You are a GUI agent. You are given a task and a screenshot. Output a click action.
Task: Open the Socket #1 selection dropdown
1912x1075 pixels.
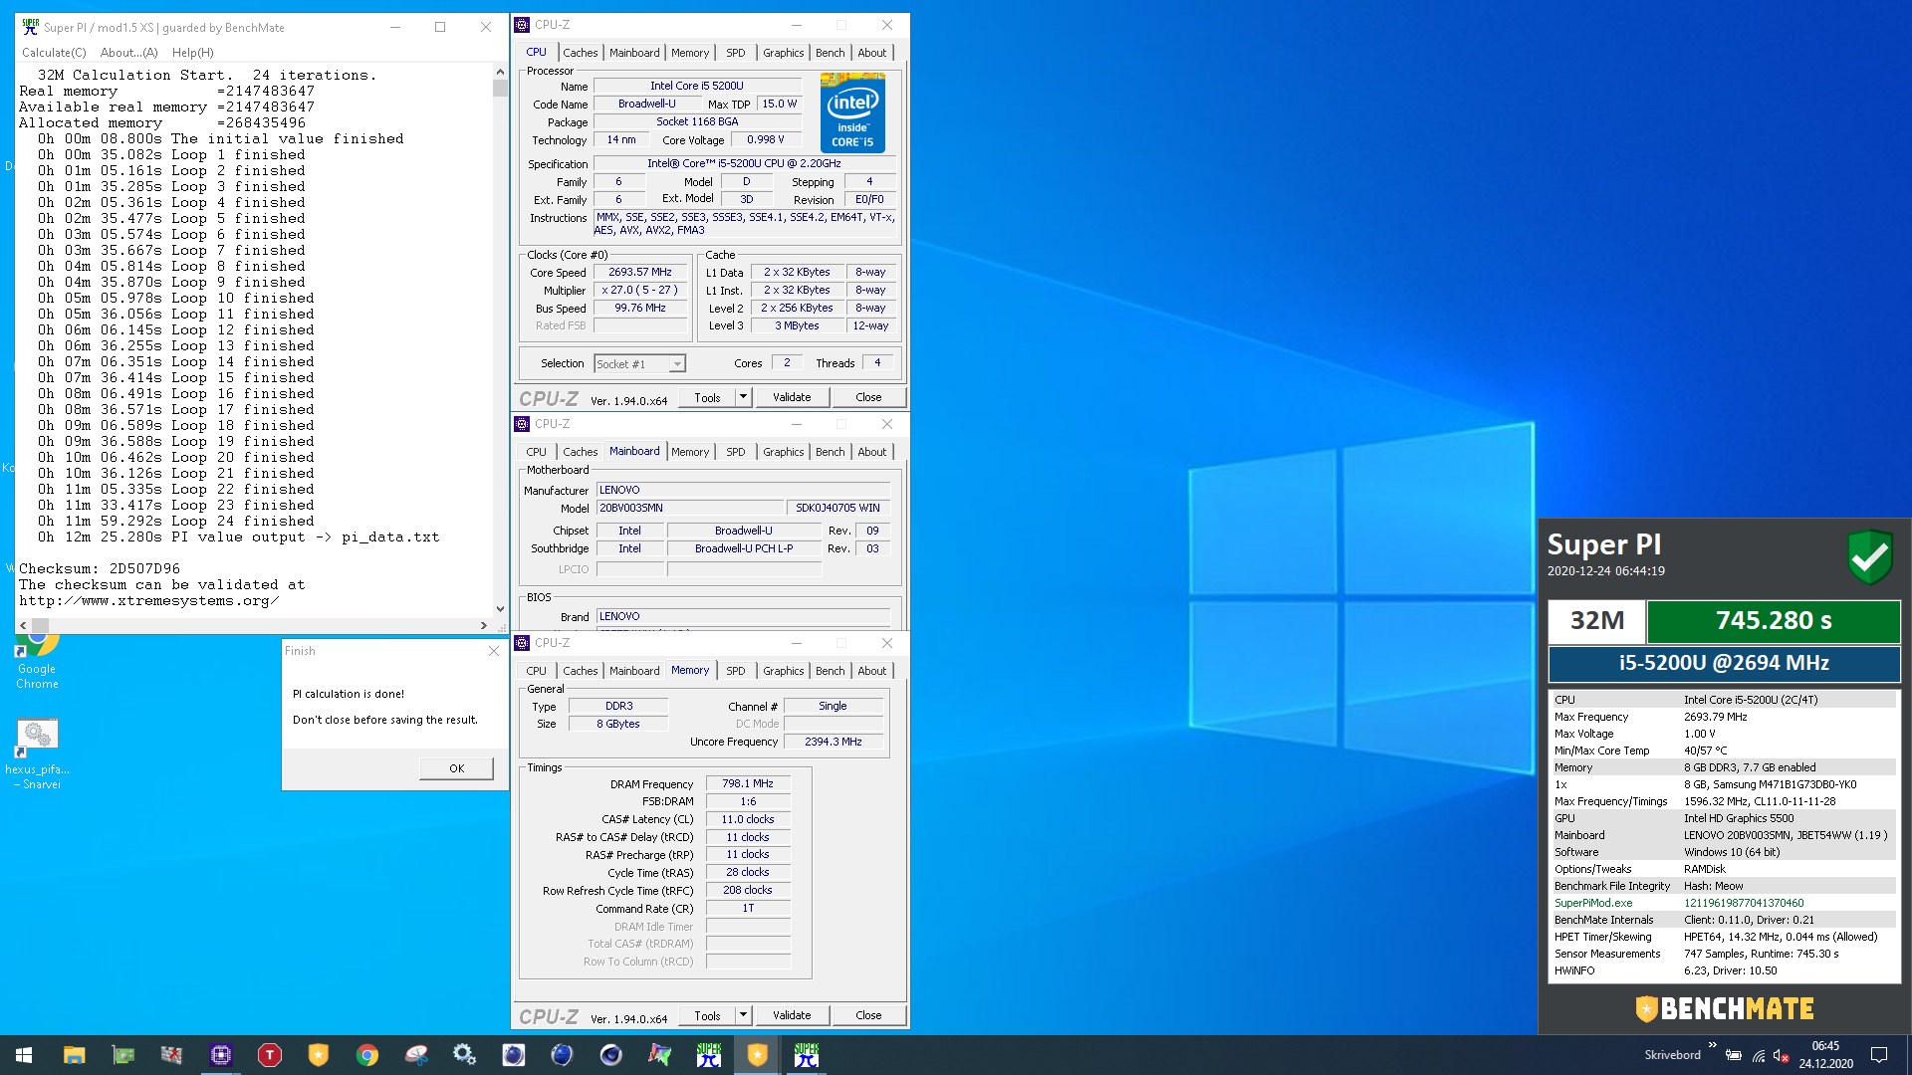[639, 364]
